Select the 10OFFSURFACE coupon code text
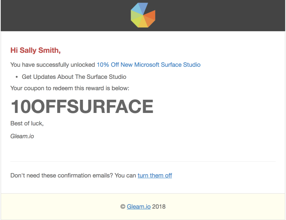The image size is (286, 220). click(82, 106)
